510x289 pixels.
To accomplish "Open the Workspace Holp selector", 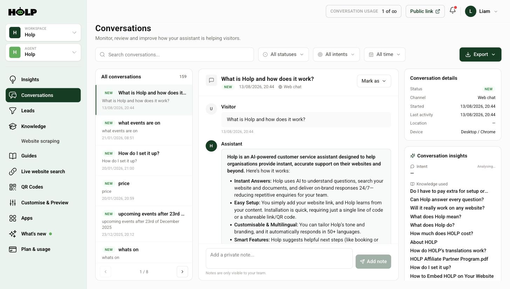I will [x=43, y=33].
